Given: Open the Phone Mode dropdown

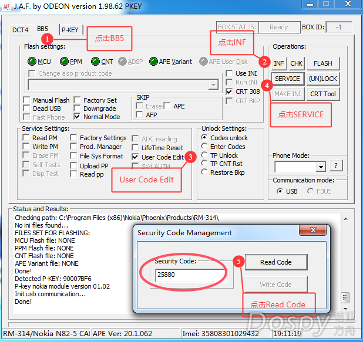Looking at the screenshot, I should click(x=321, y=167).
